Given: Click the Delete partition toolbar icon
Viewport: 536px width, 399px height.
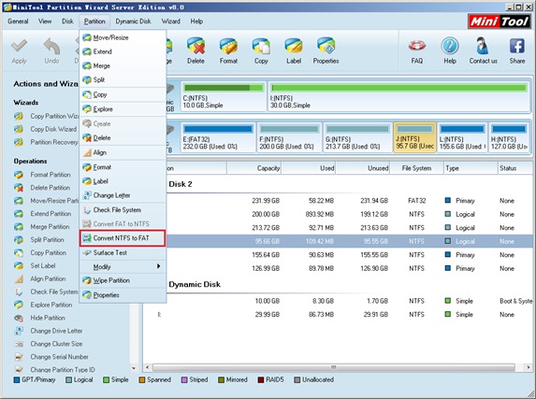Looking at the screenshot, I should [196, 46].
